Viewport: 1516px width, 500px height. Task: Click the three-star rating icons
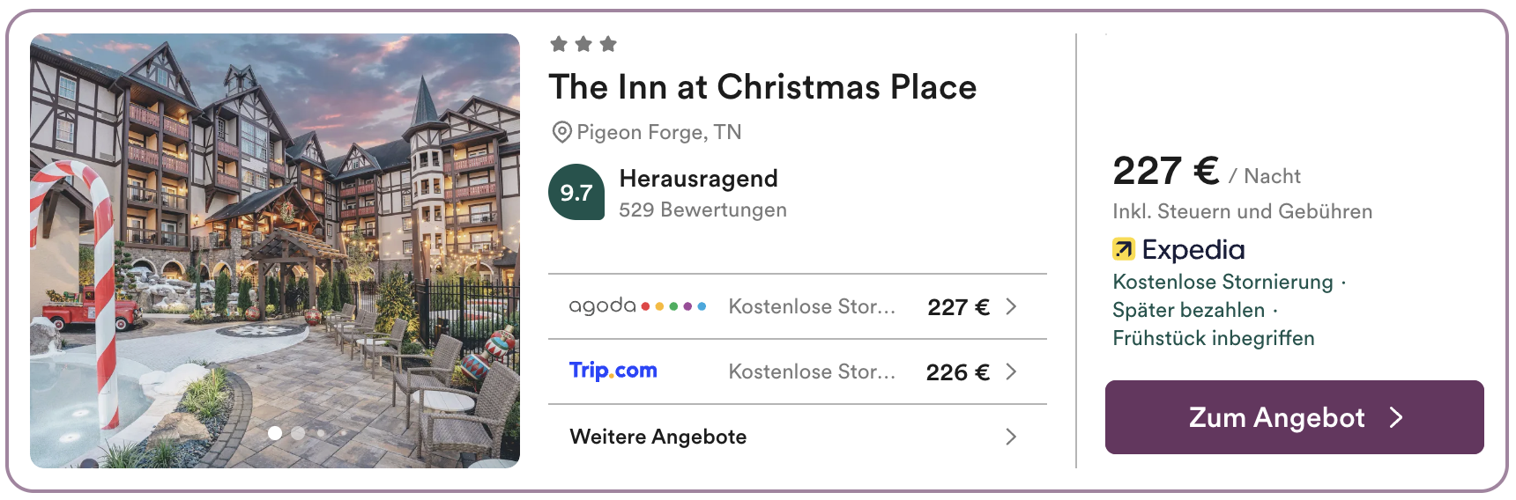coord(583,44)
